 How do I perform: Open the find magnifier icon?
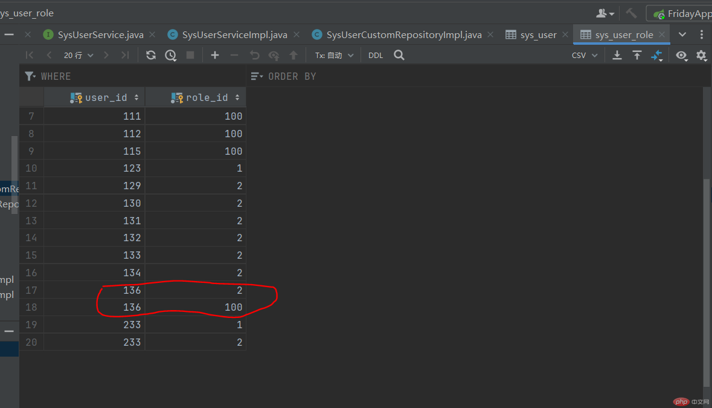[399, 55]
